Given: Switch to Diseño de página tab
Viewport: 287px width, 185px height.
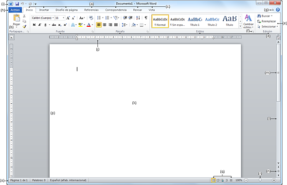Looking at the screenshot, I should click(x=67, y=10).
